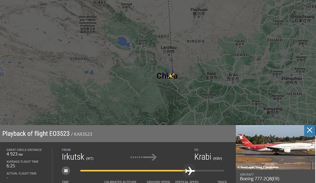
Task: Click the yellow aircraft icon on map
Action: [x=171, y=76]
